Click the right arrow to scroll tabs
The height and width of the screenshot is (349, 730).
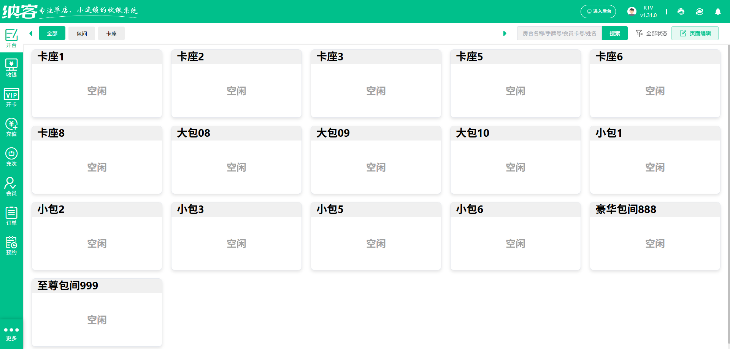pos(505,33)
